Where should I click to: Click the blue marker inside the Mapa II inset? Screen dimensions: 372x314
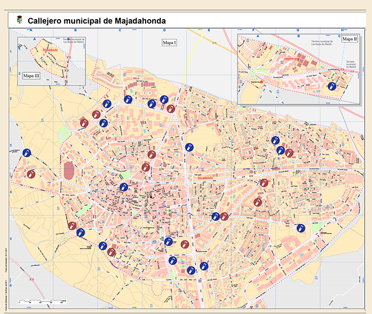[x=332, y=86]
